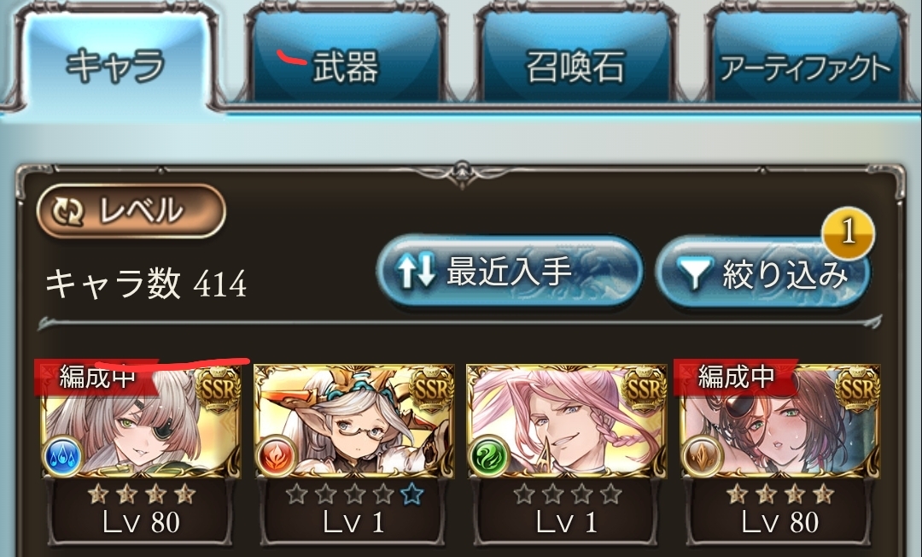
Task: Click the wind element icon on third character
Action: (489, 457)
